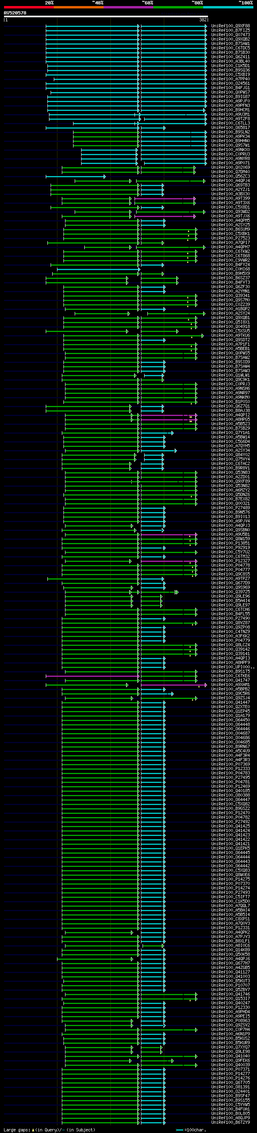This screenshot has width=257, height=1133.
Task: Click the UniRef100_P07369 label
Action: pos(230,764)
